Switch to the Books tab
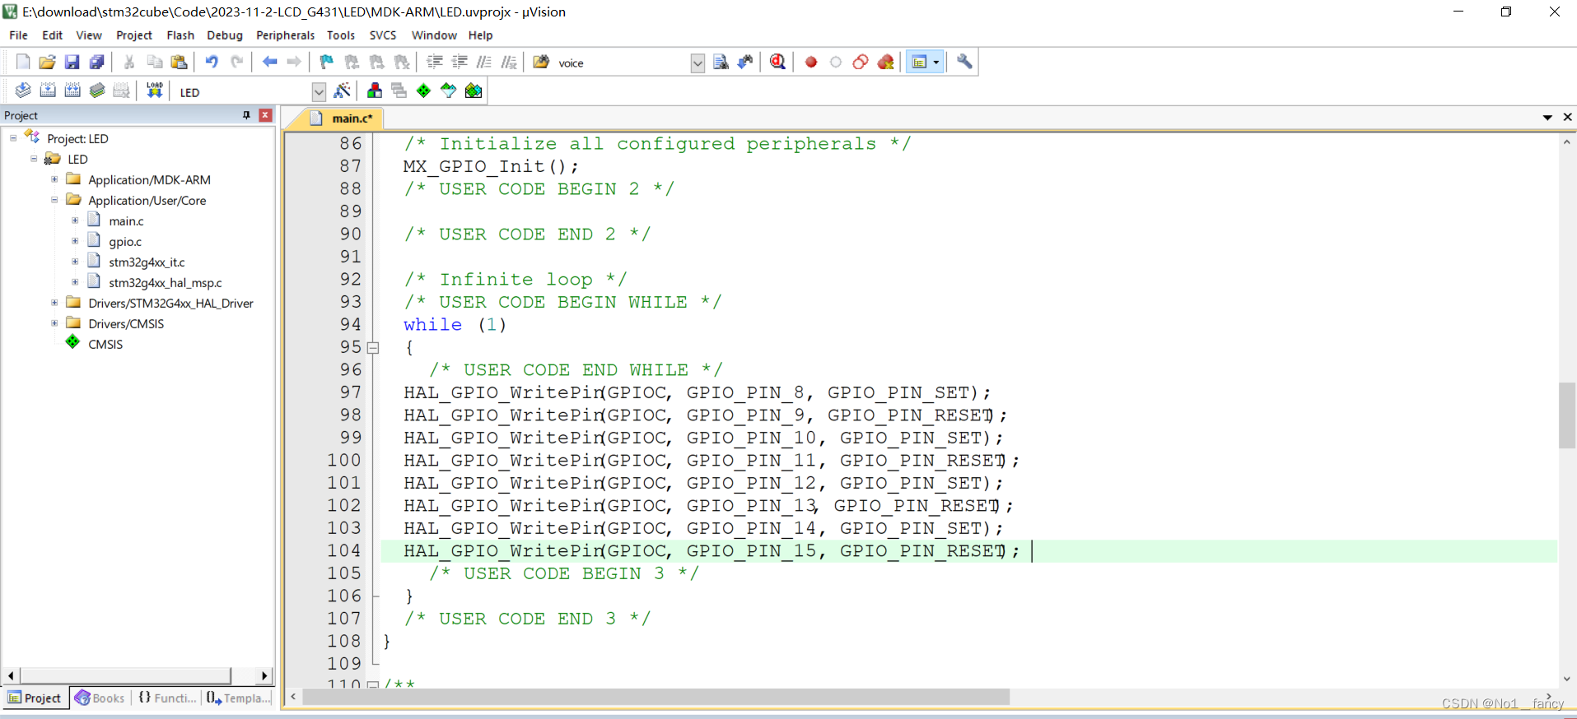 click(x=100, y=698)
